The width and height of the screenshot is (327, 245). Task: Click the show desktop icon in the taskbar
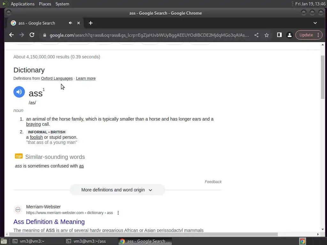click(4, 241)
